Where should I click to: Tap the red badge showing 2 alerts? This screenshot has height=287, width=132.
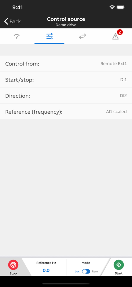tap(120, 32)
